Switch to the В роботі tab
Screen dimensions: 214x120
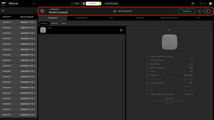(x=94, y=3)
